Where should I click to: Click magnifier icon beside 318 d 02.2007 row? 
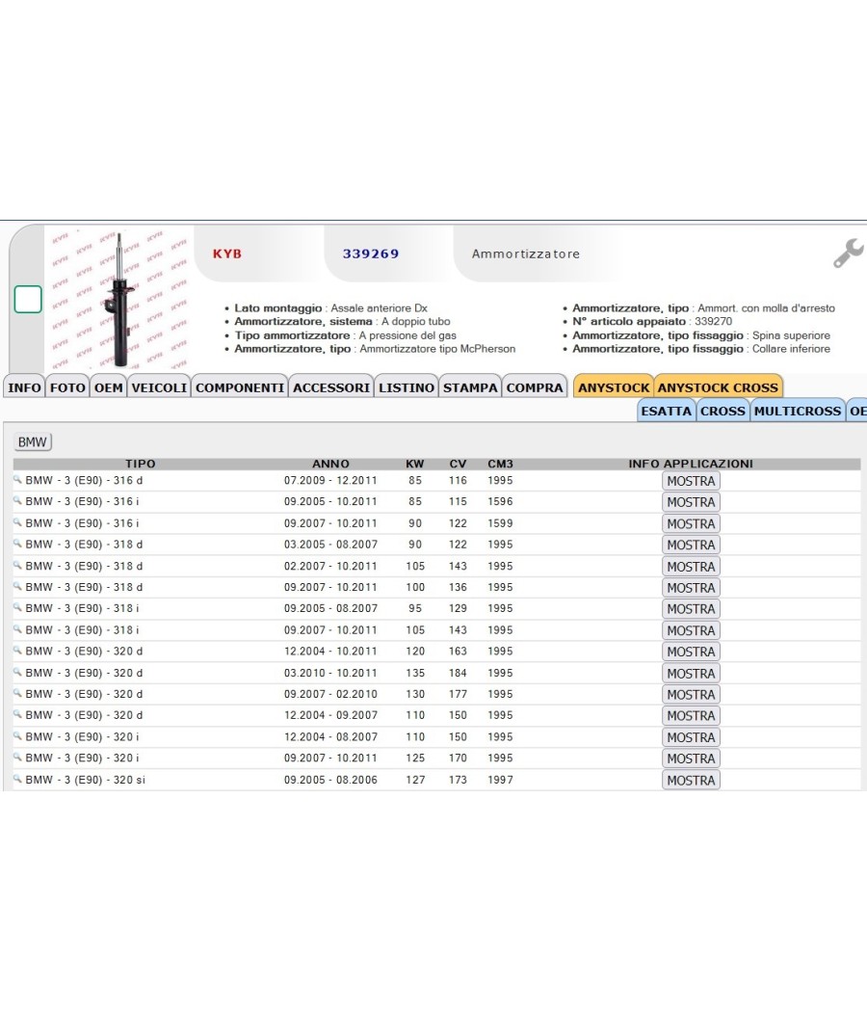[17, 565]
